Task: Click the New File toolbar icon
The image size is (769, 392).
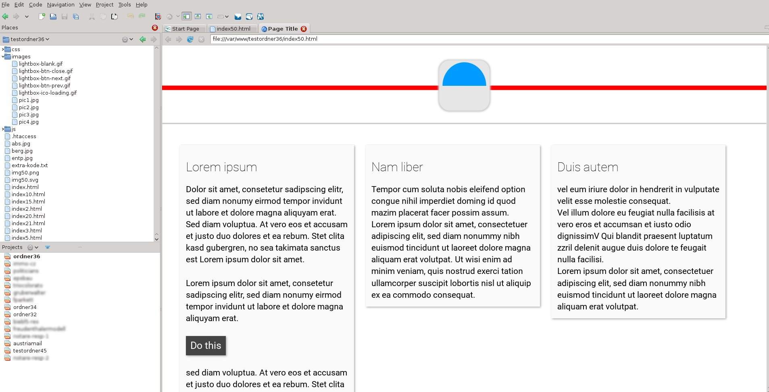Action: click(42, 17)
